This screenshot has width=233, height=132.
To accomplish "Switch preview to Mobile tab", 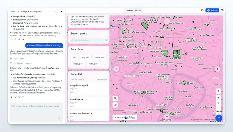I will 138,10.
